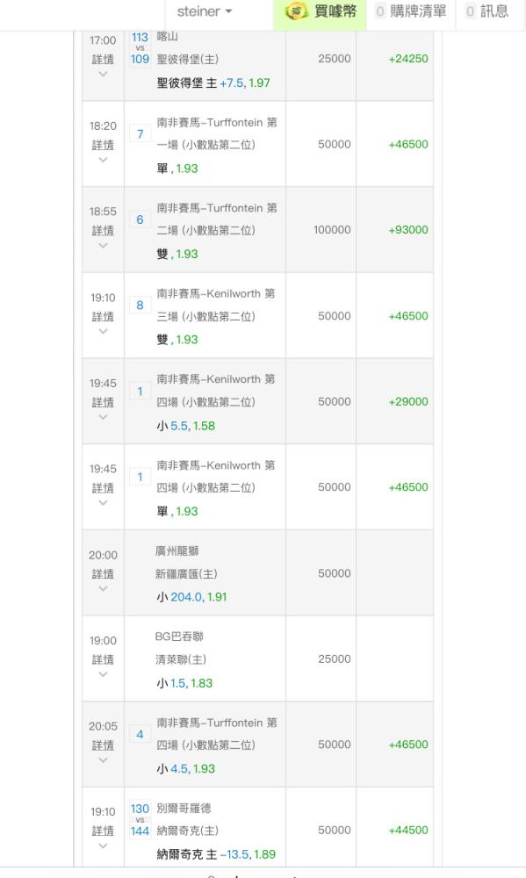Open 詳情 for the 19:00 BG巴吞聯 match
The height and width of the screenshot is (878, 526).
click(103, 659)
